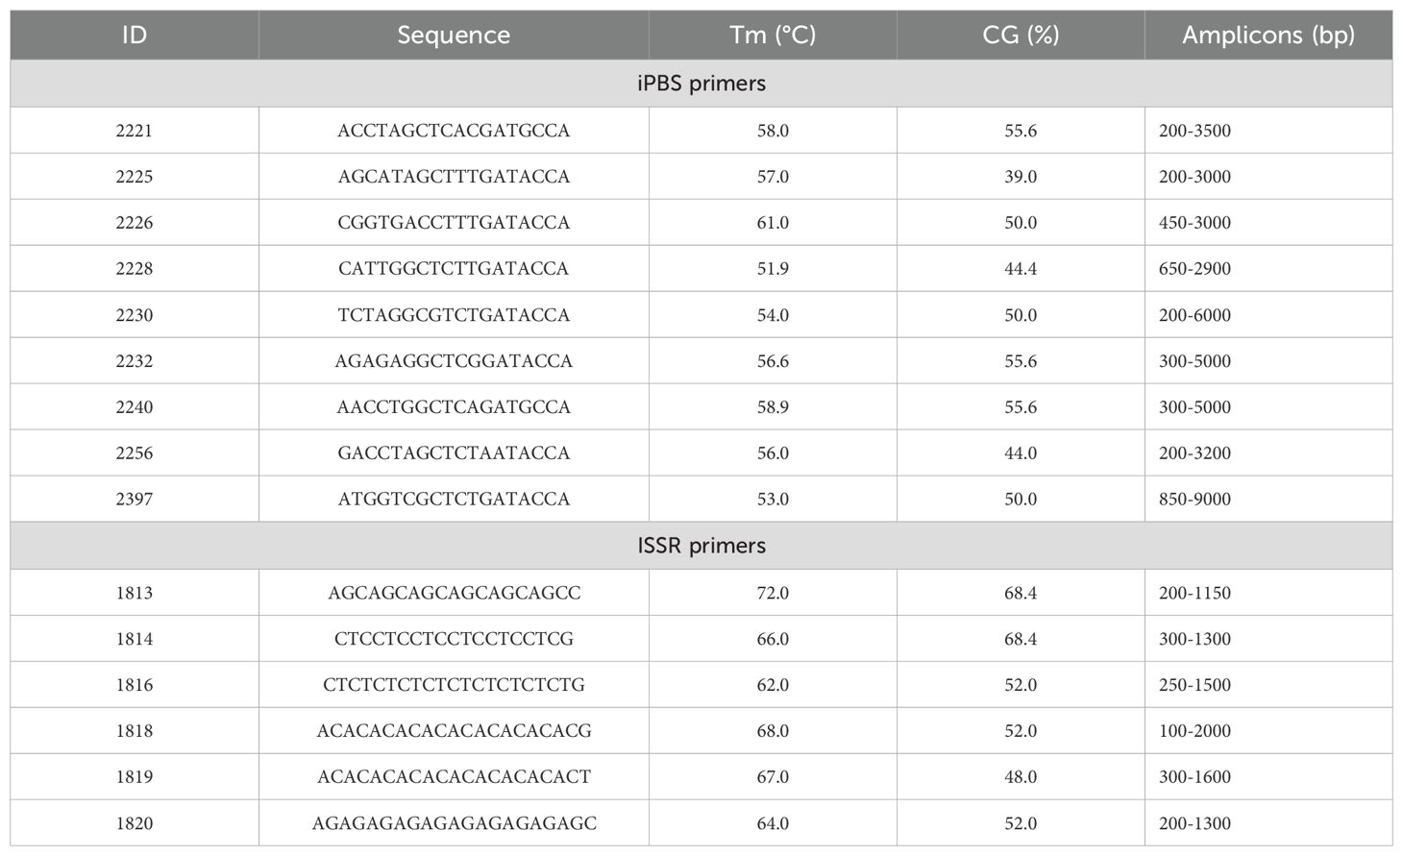1403x856 pixels.
Task: Select sequence CTCCTCCTCCTCCTCCTCG
Action: coord(454,639)
